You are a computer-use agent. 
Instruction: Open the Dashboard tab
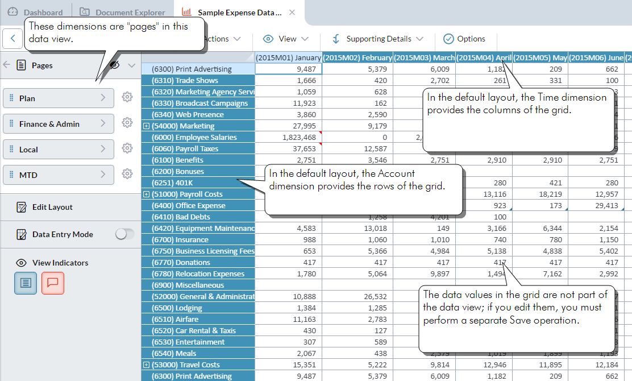tap(35, 13)
